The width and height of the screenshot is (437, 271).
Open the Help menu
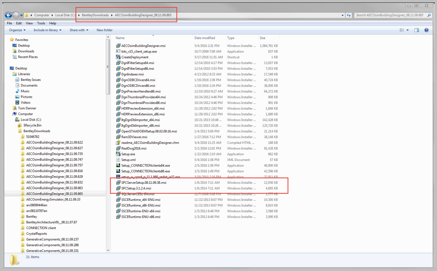(53, 23)
